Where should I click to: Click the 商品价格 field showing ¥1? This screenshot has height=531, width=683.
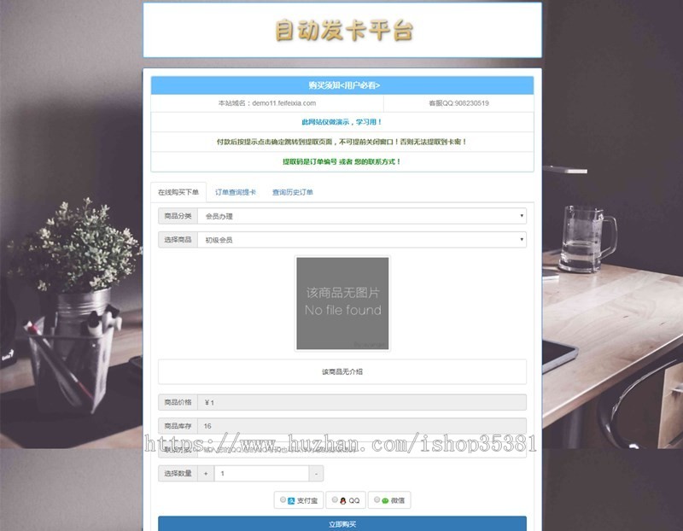pyautogui.click(x=361, y=402)
